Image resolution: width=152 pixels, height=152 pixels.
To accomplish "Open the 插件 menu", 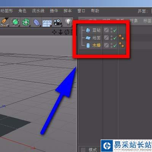I will tap(54, 11).
